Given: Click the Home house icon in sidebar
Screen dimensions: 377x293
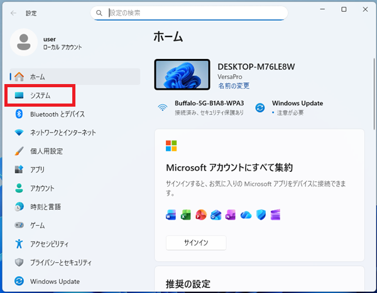Looking at the screenshot, I should pos(19,77).
